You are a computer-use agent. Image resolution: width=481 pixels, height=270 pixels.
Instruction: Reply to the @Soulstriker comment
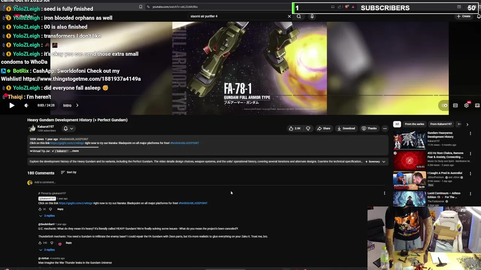click(x=68, y=243)
